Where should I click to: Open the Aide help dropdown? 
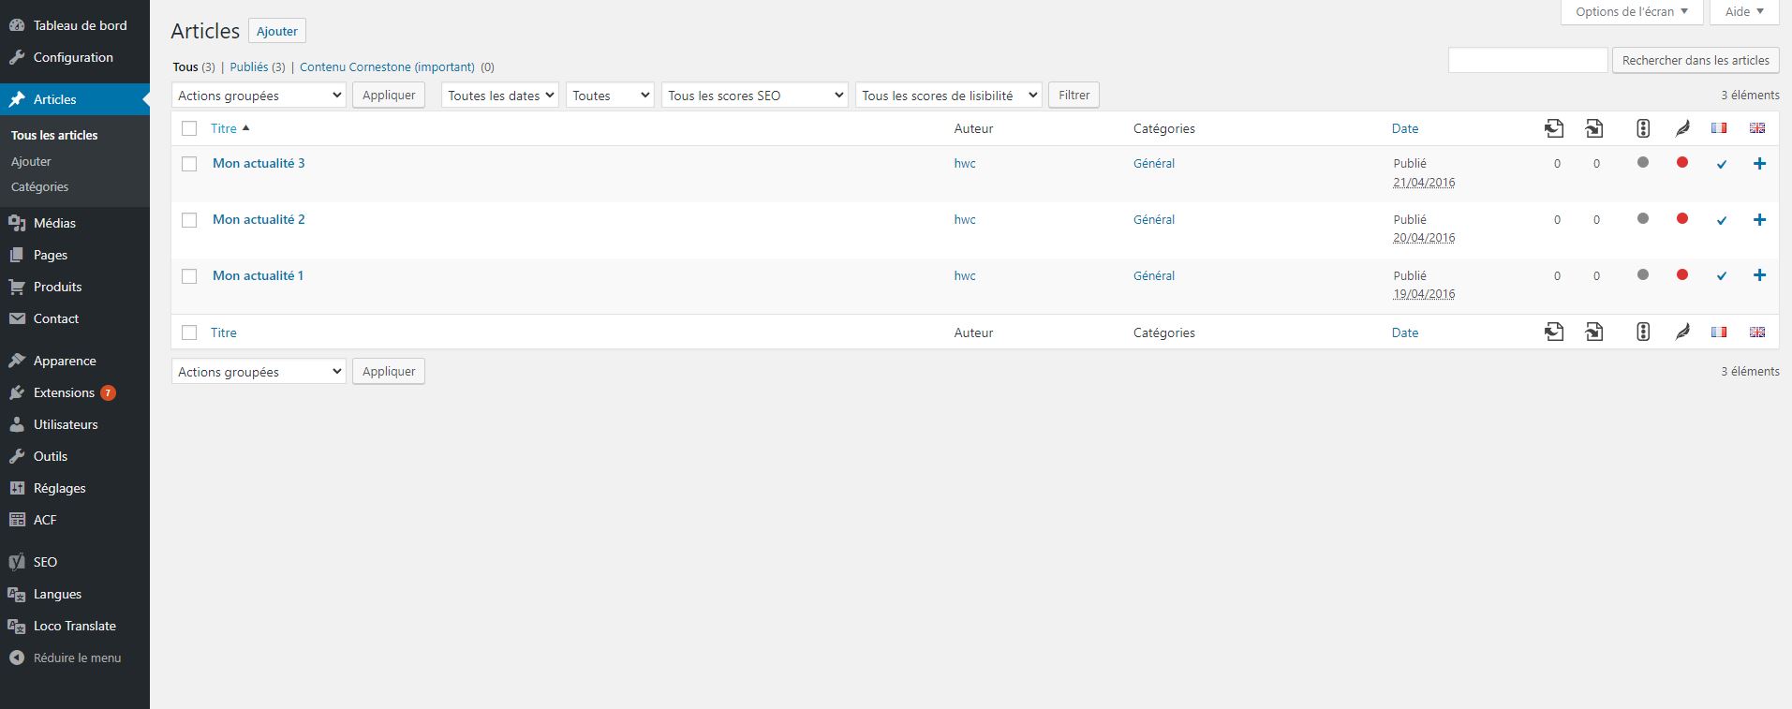point(1744,12)
